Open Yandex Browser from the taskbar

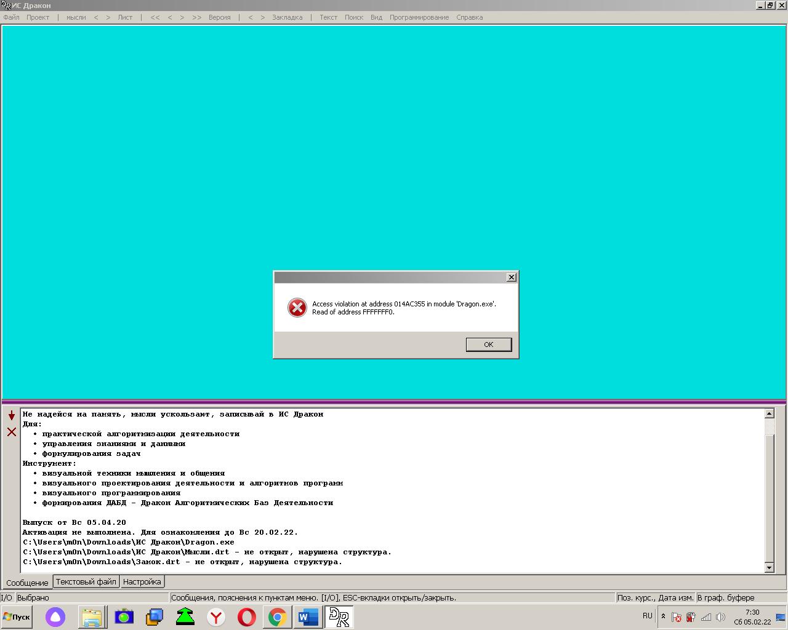216,617
